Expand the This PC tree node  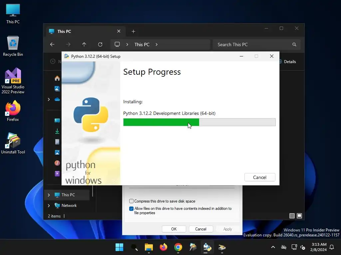pyautogui.click(x=49, y=195)
